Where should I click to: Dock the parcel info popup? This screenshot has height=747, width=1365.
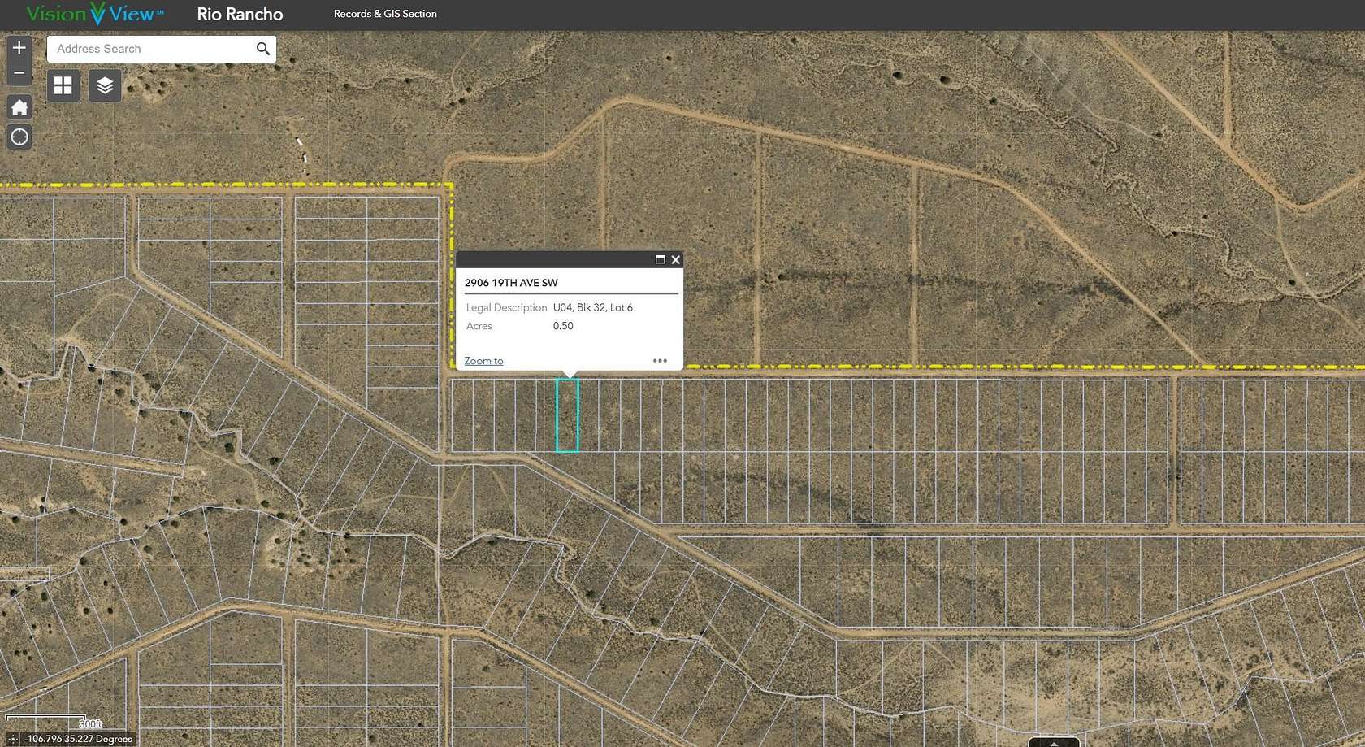(x=660, y=259)
